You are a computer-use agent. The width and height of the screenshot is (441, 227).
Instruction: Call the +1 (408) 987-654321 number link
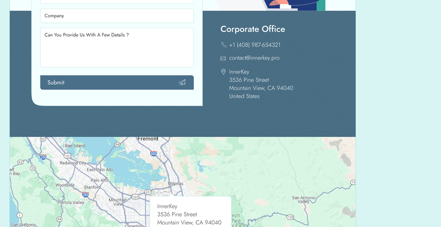coord(255,45)
